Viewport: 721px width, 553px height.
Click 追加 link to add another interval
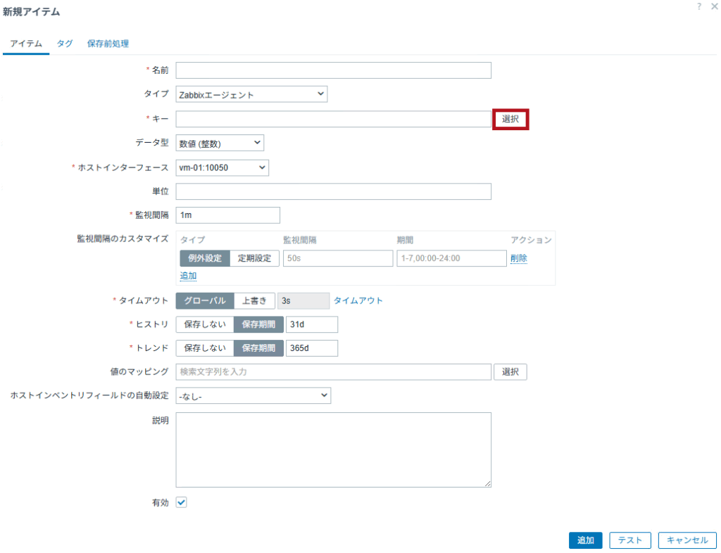(x=188, y=276)
